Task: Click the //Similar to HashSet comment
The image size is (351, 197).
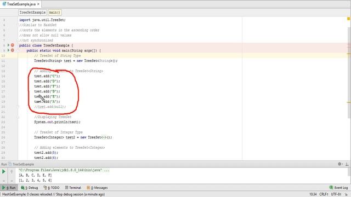Action: (x=38, y=25)
